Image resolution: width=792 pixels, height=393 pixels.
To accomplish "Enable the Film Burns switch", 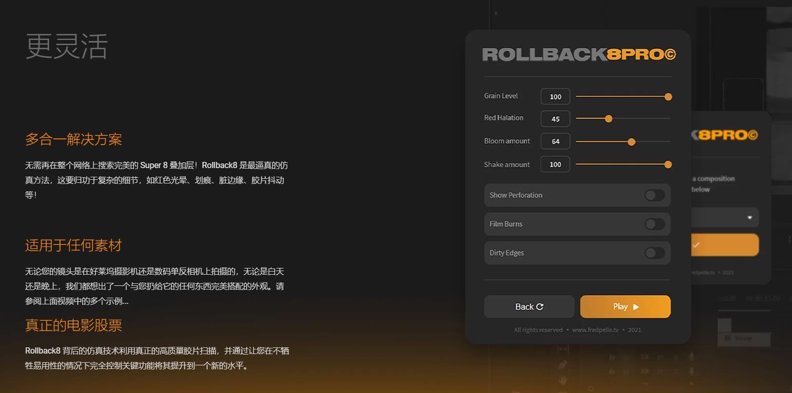I will pyautogui.click(x=654, y=224).
